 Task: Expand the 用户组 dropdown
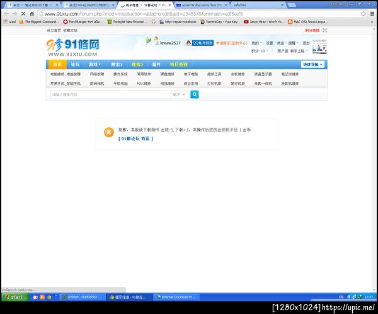click(x=292, y=51)
